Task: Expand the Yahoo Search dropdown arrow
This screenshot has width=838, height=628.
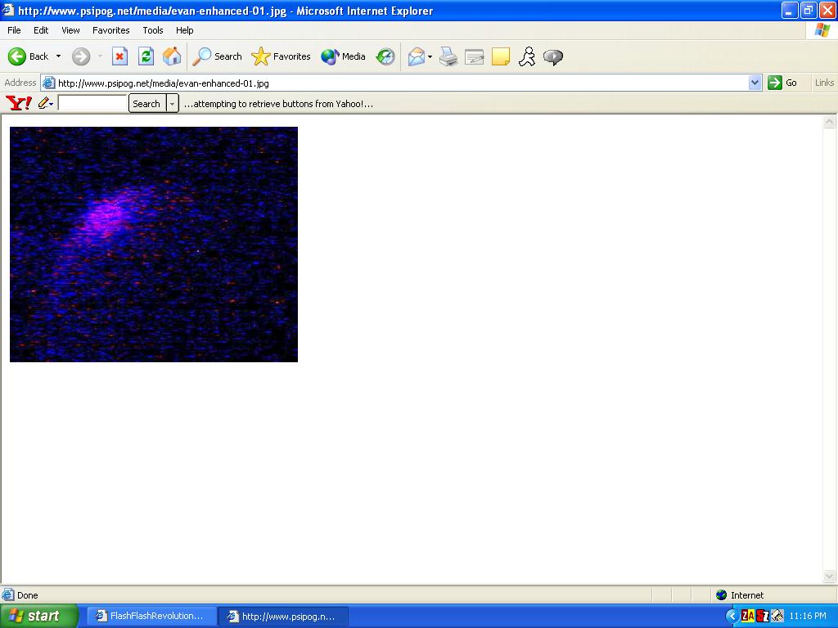Action: (x=172, y=104)
